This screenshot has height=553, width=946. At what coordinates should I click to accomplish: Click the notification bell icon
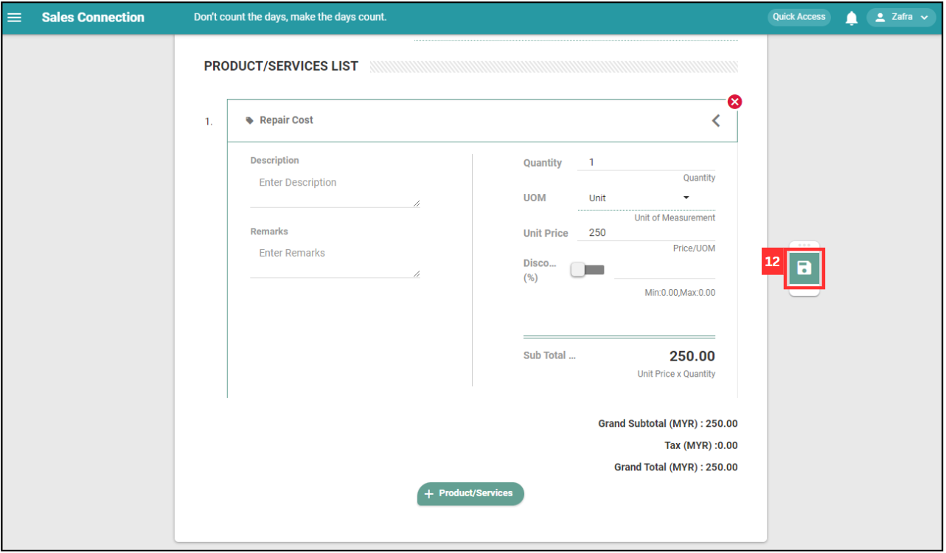[x=852, y=18]
